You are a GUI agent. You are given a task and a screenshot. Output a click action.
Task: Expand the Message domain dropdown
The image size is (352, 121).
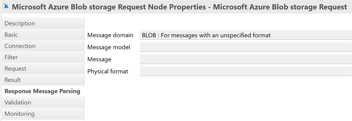pyautogui.click(x=246, y=35)
